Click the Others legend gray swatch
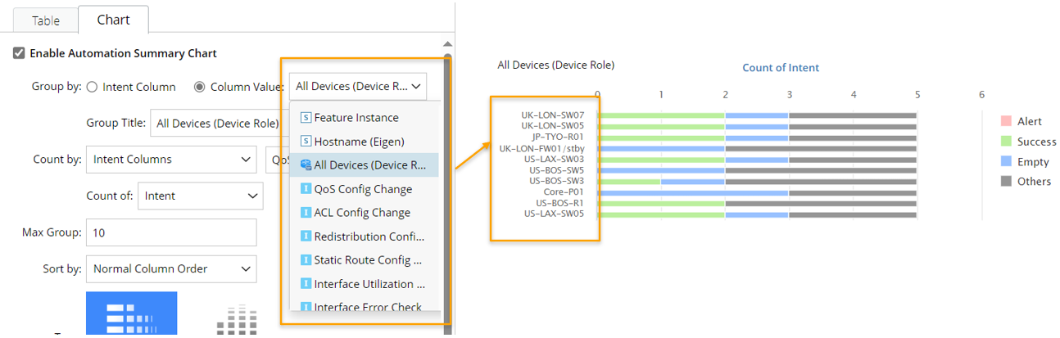 point(1006,182)
